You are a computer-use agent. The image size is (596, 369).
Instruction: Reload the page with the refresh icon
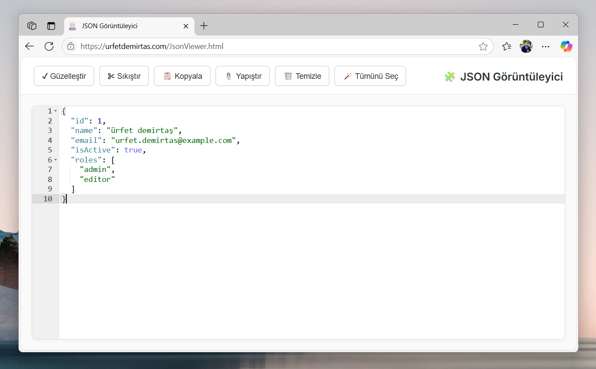[x=49, y=46]
